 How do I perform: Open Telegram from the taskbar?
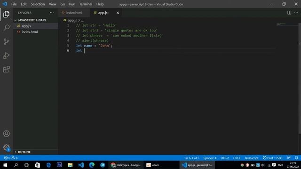point(103,165)
